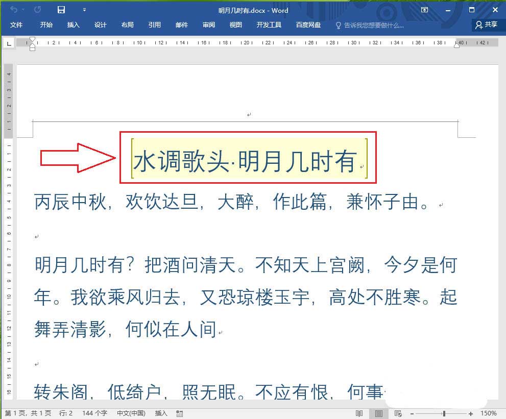
Task: Click the 144 个字 word count
Action: [94, 413]
